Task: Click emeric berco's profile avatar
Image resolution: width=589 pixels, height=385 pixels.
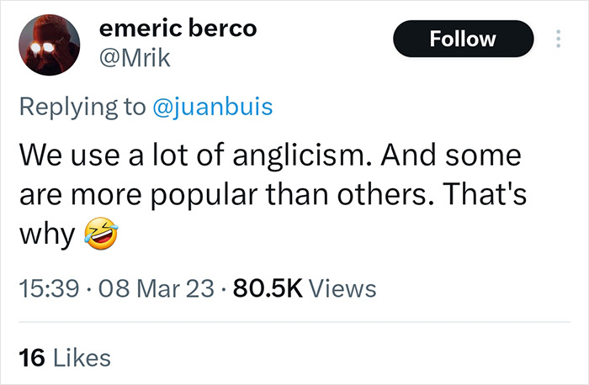Action: click(49, 47)
